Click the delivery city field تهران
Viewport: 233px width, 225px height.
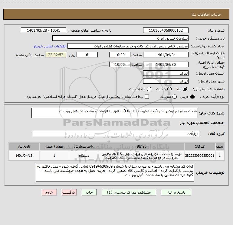point(166,81)
